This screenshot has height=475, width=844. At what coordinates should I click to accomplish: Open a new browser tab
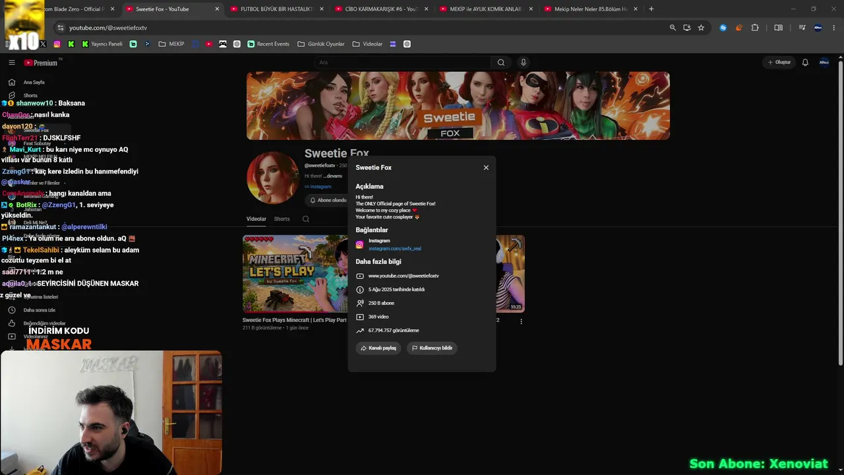[651, 9]
